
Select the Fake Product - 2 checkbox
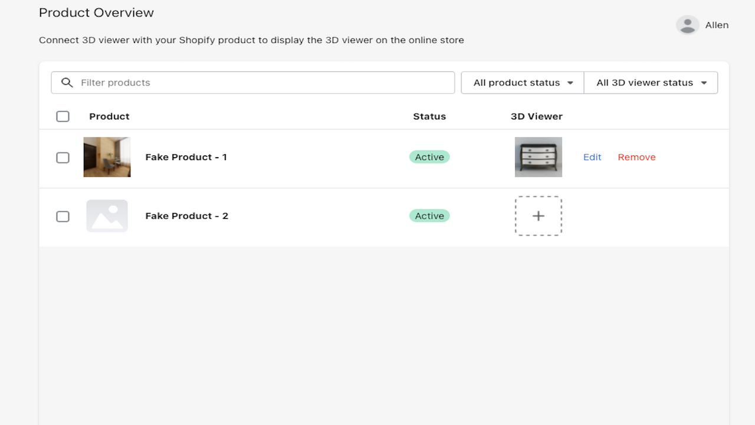coord(63,217)
